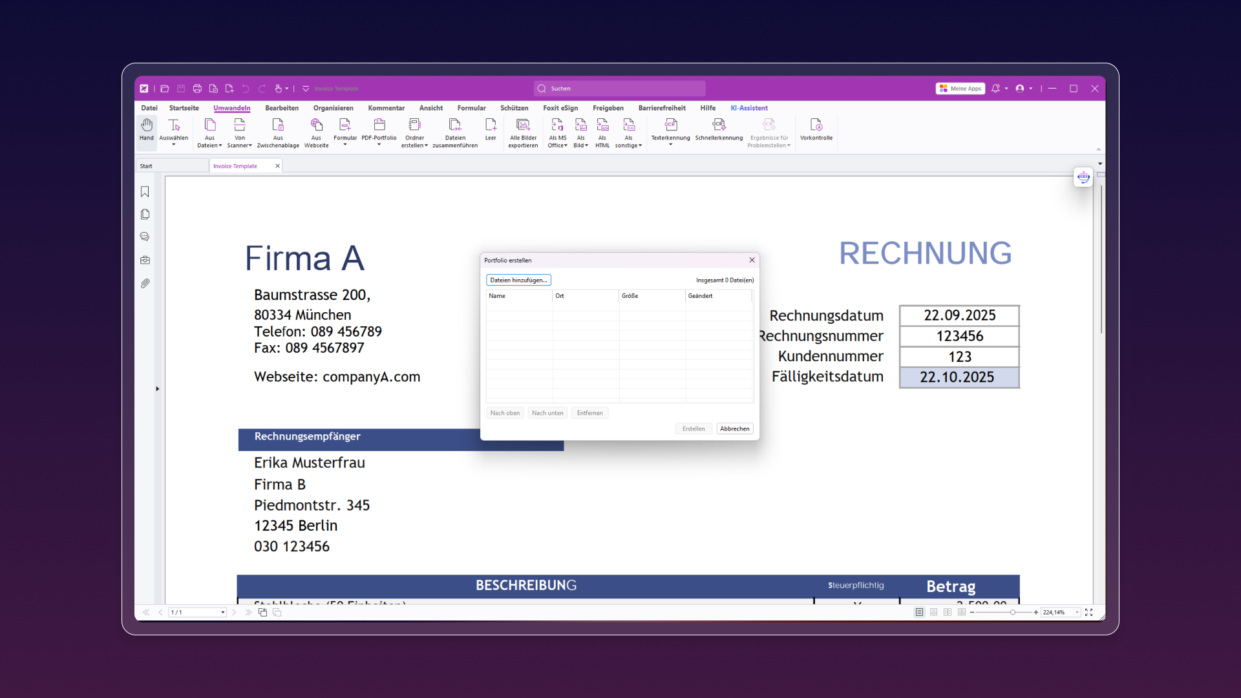Enable single page view mode
Screen dimensions: 1241x698
(x=919, y=612)
